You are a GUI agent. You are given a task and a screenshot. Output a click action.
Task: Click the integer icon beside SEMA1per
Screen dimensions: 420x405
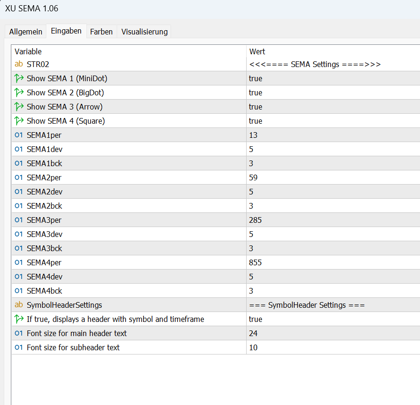(x=19, y=135)
